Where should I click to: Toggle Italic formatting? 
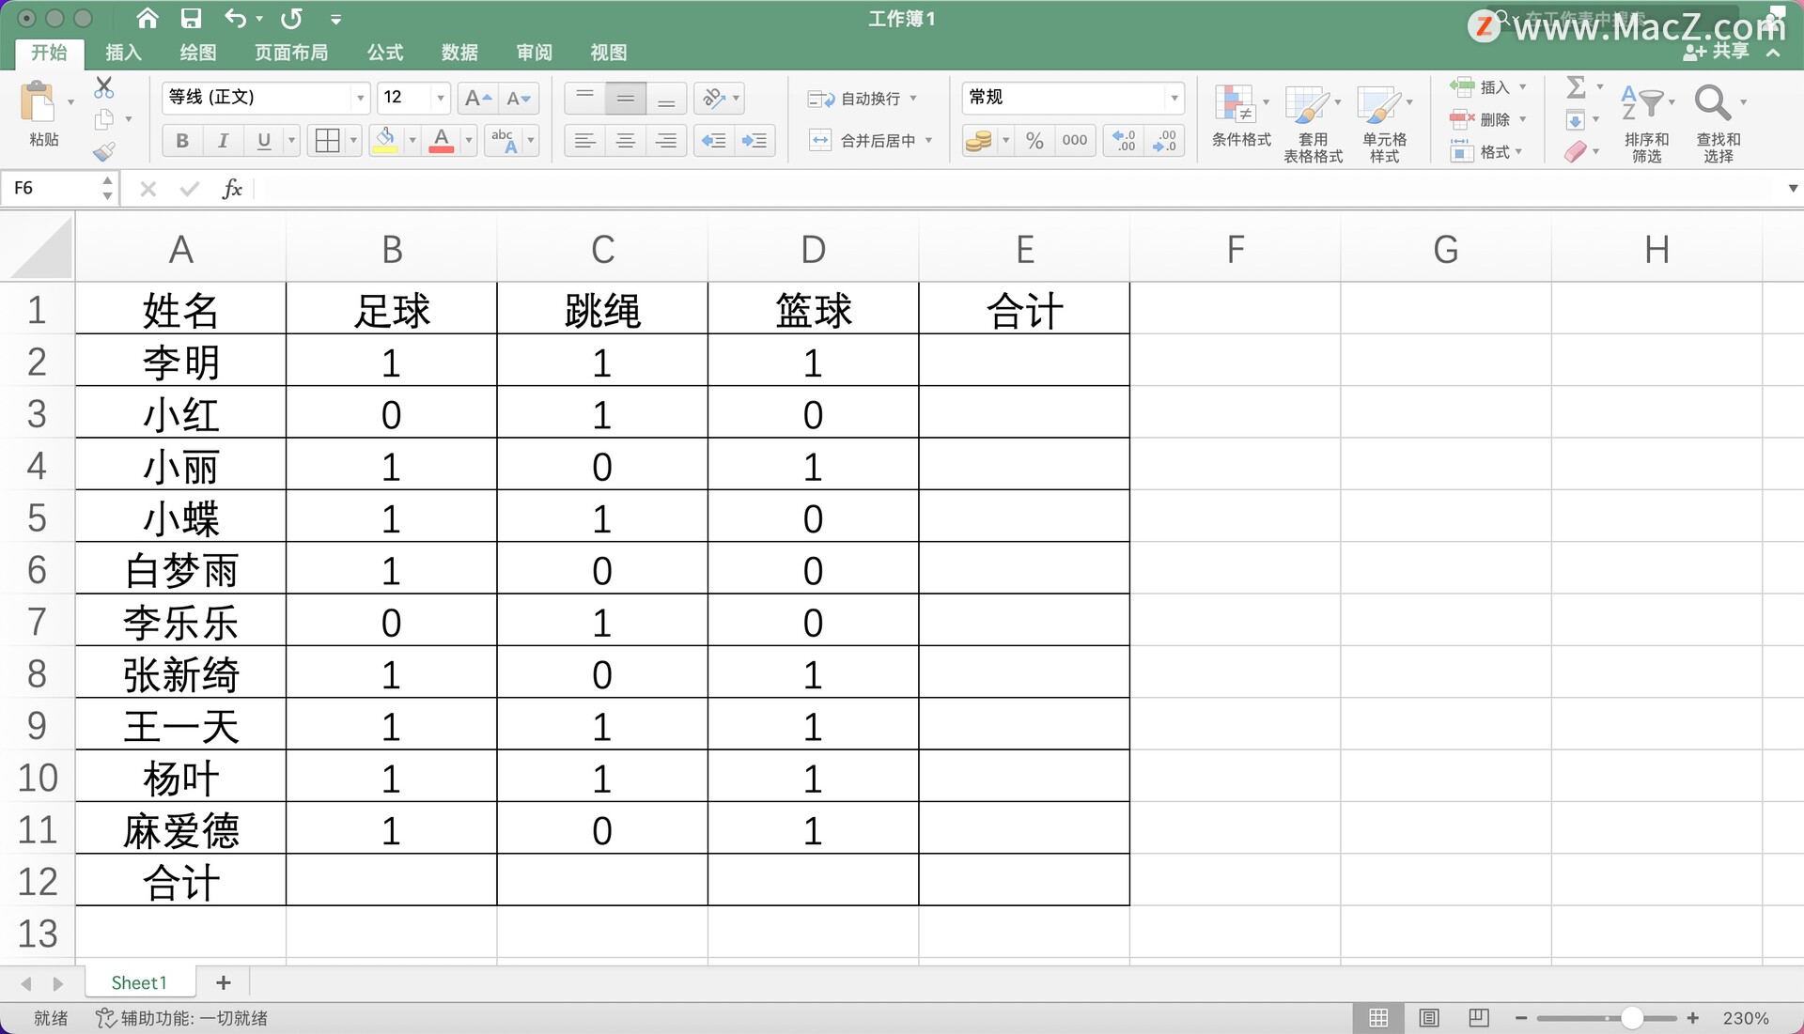pyautogui.click(x=223, y=141)
